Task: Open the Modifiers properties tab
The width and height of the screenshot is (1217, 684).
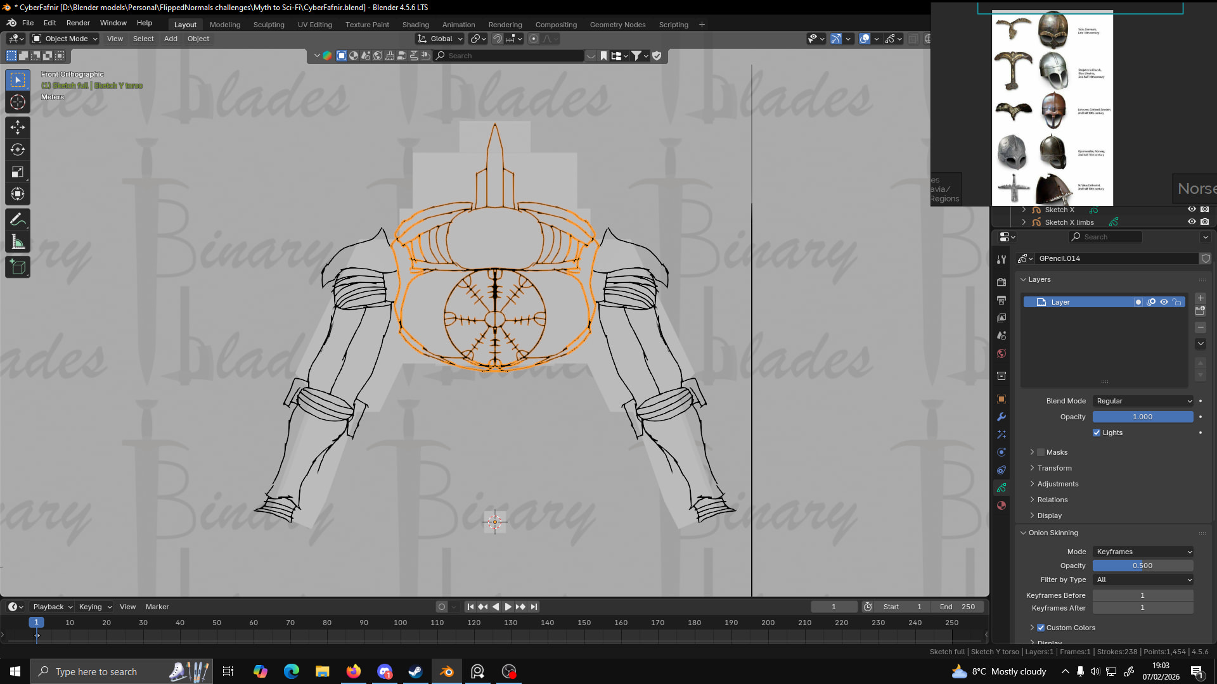Action: coord(1001,417)
